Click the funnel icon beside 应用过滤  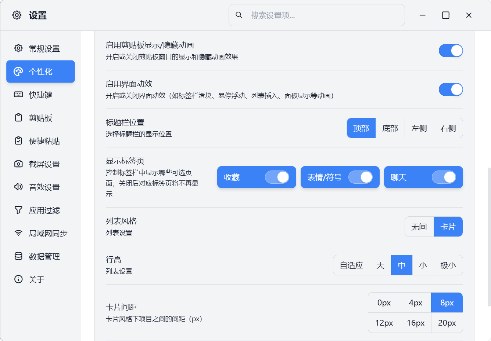point(18,210)
